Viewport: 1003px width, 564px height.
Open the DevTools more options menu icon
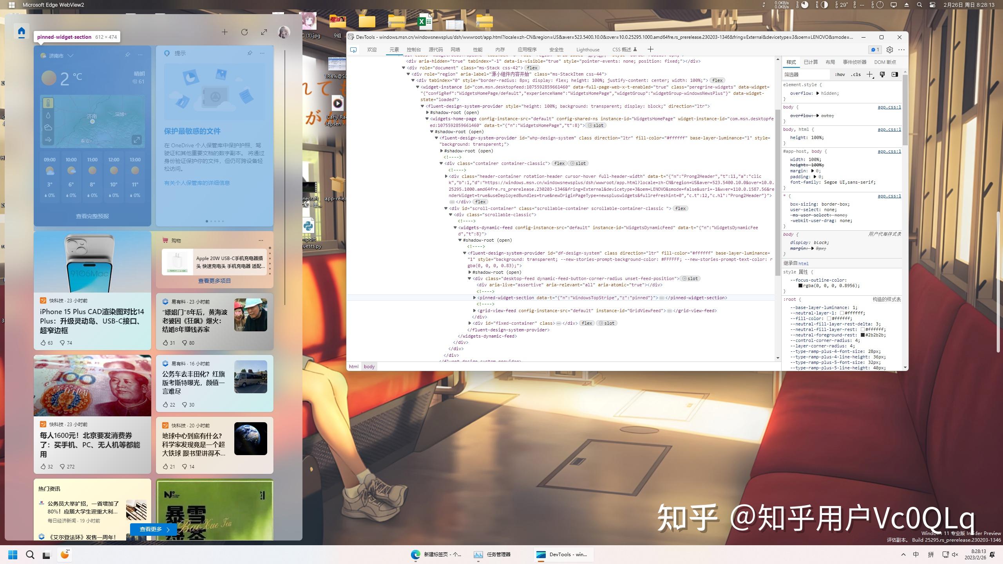coord(902,50)
